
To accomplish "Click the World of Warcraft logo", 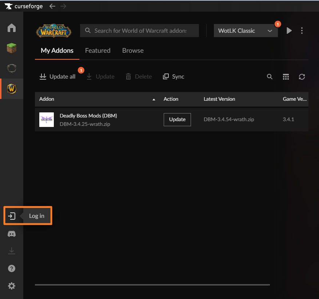I will (x=54, y=31).
